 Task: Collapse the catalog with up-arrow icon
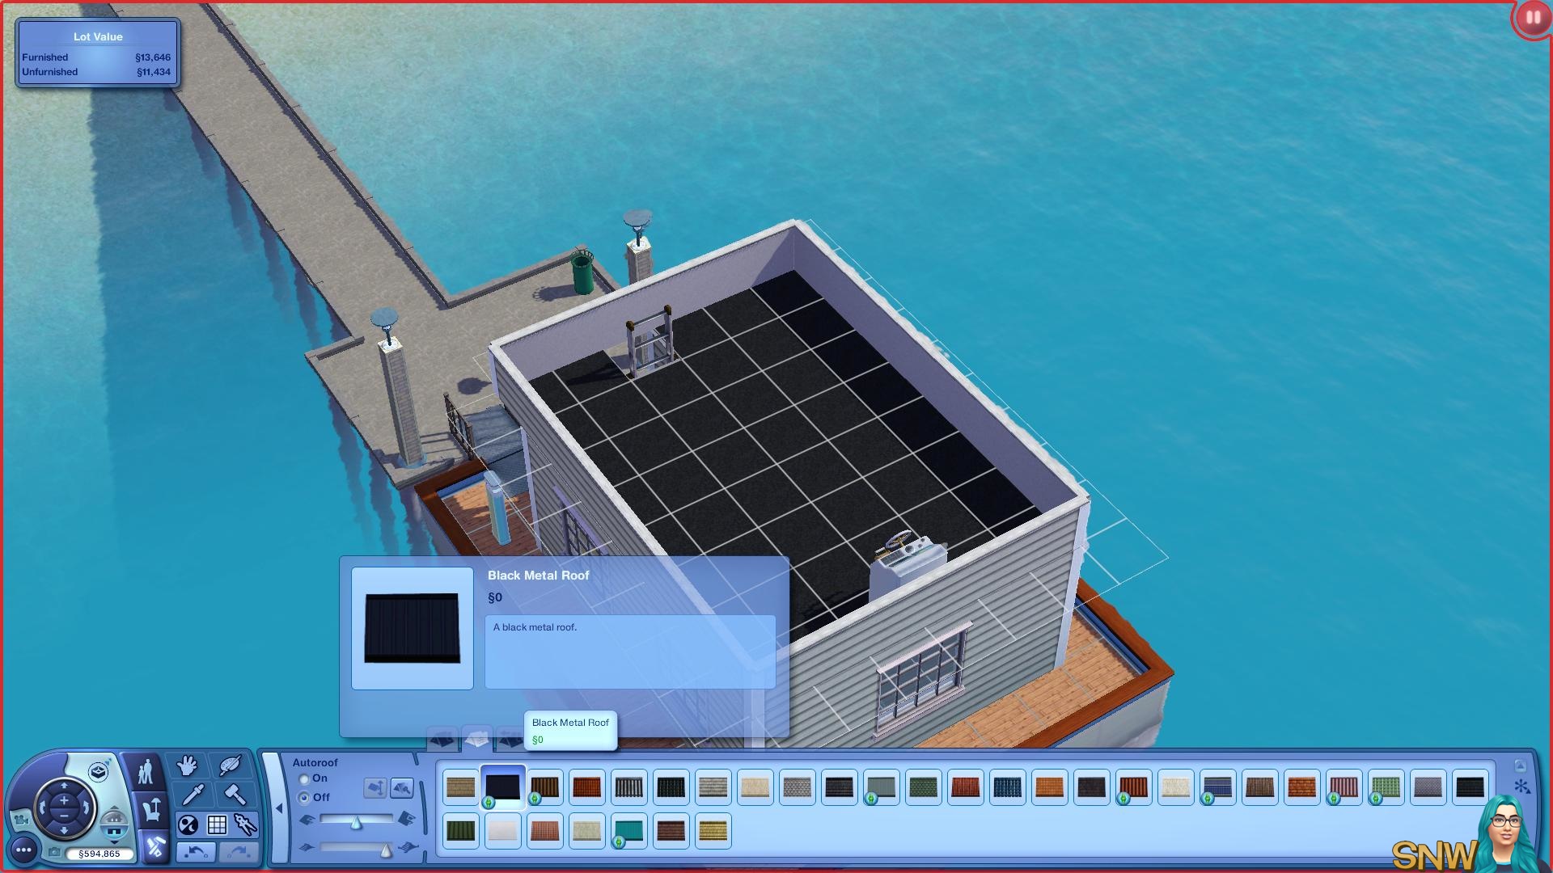[1520, 766]
